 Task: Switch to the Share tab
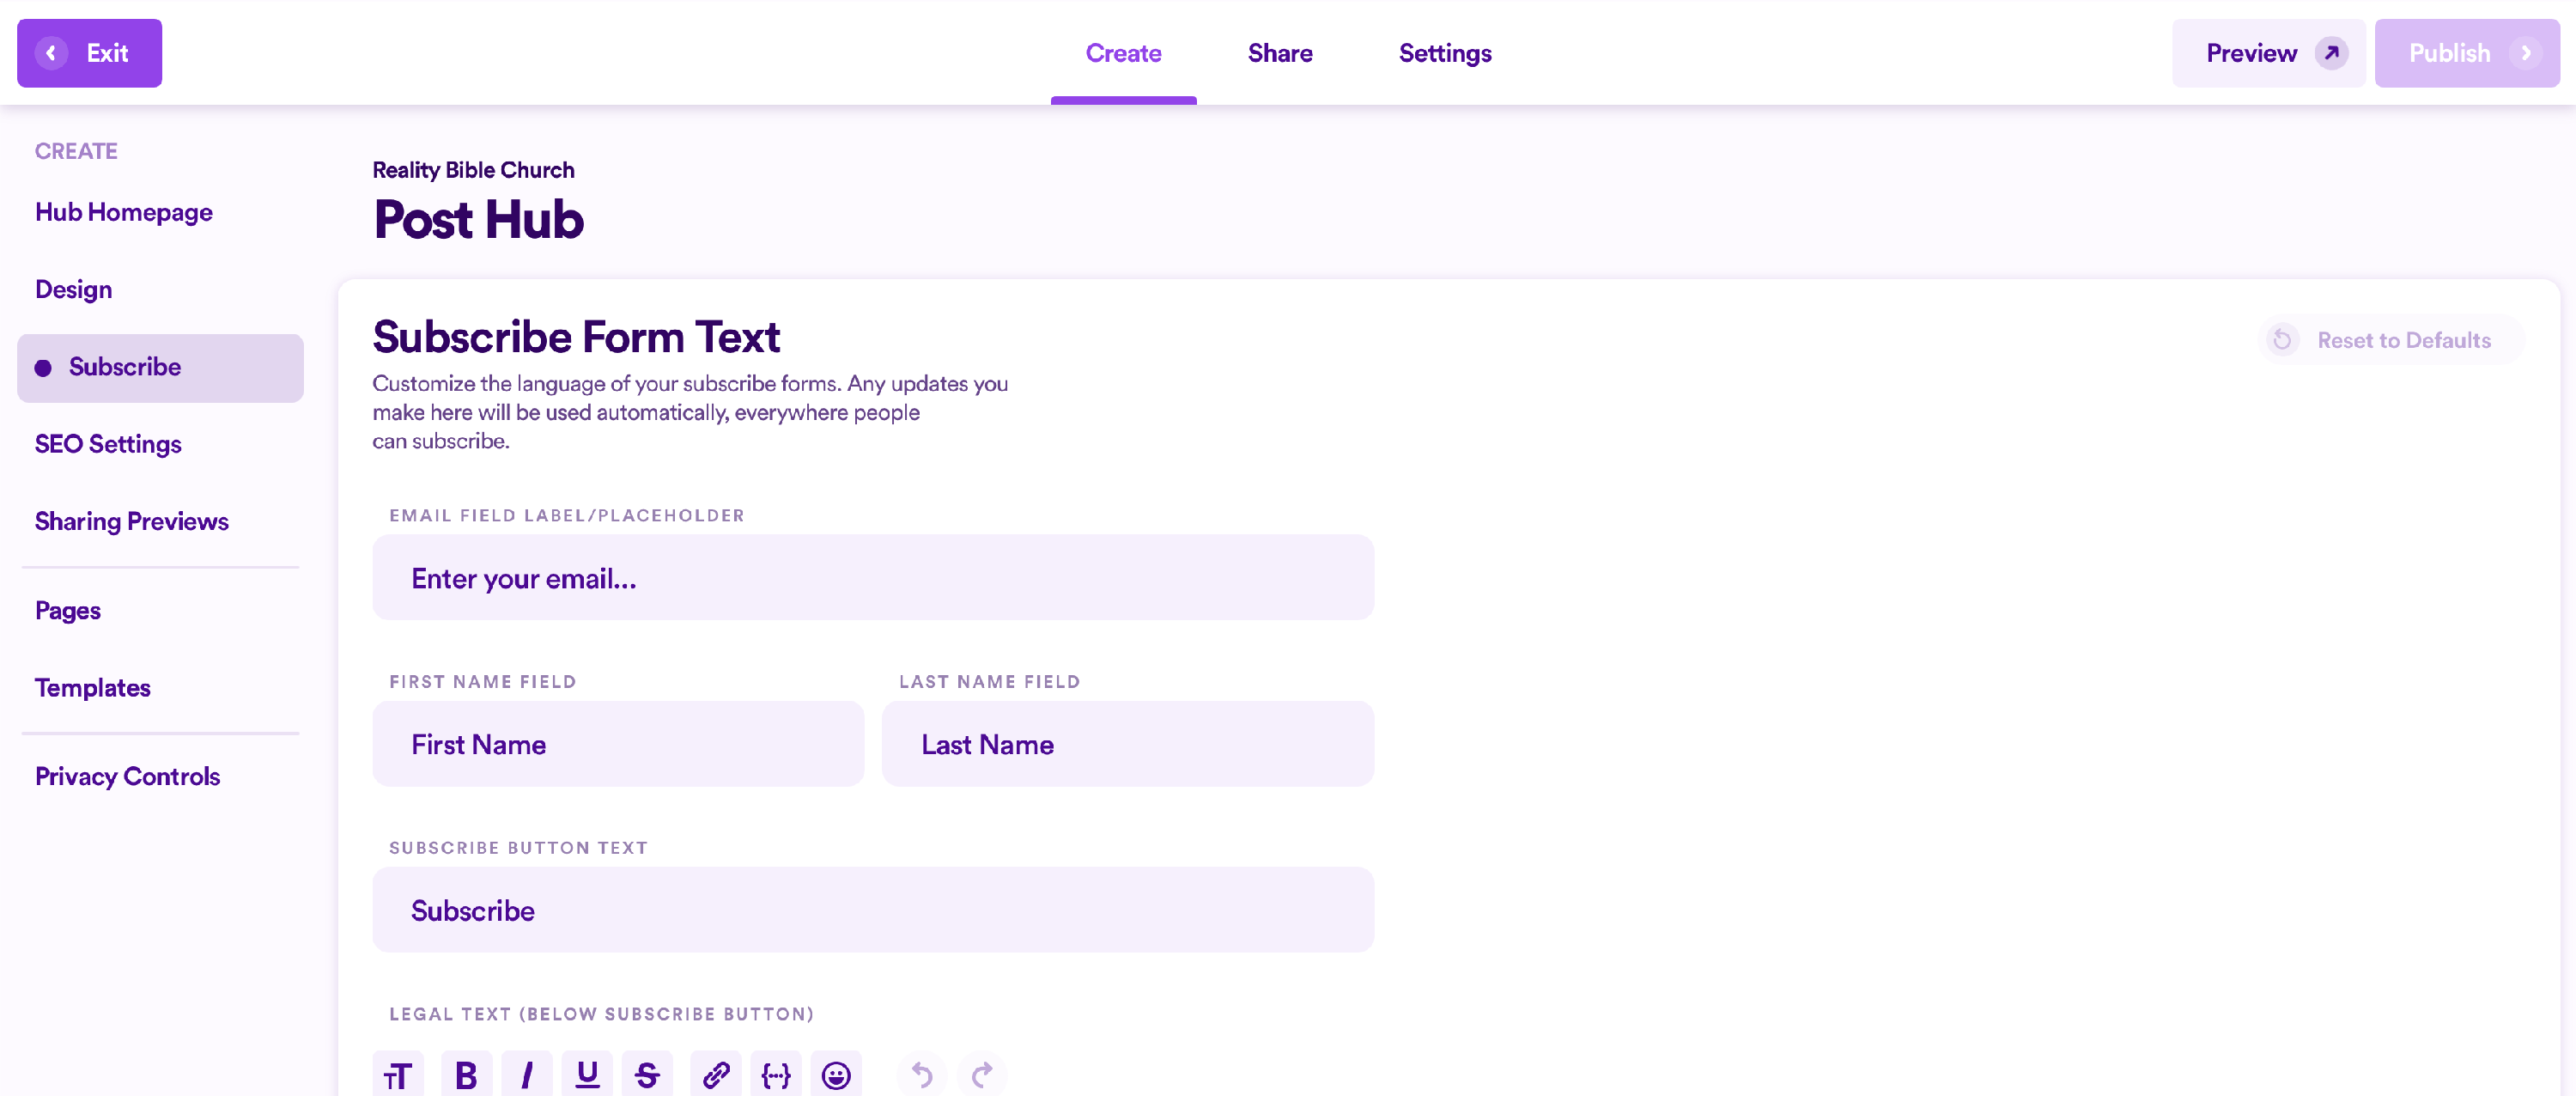point(1279,53)
